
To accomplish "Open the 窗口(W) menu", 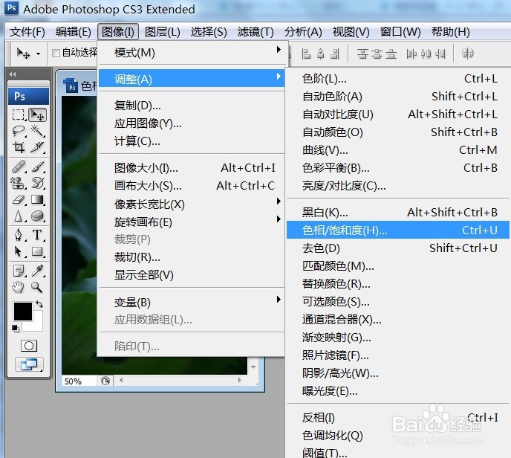I will tap(400, 32).
